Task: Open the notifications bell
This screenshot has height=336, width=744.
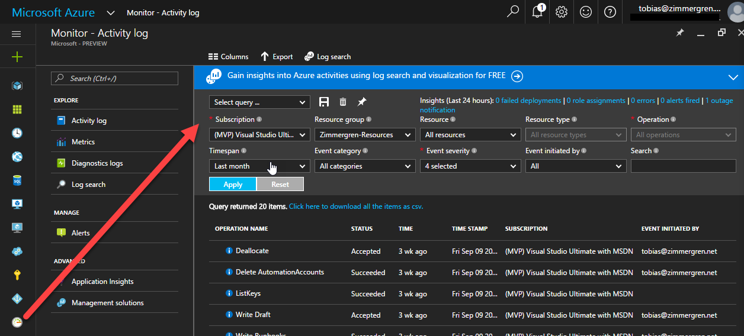Action: point(538,12)
